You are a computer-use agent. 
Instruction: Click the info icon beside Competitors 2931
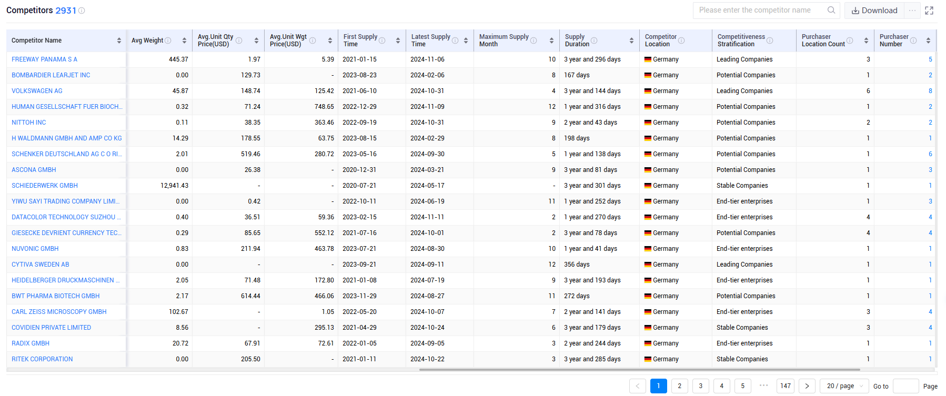(82, 11)
